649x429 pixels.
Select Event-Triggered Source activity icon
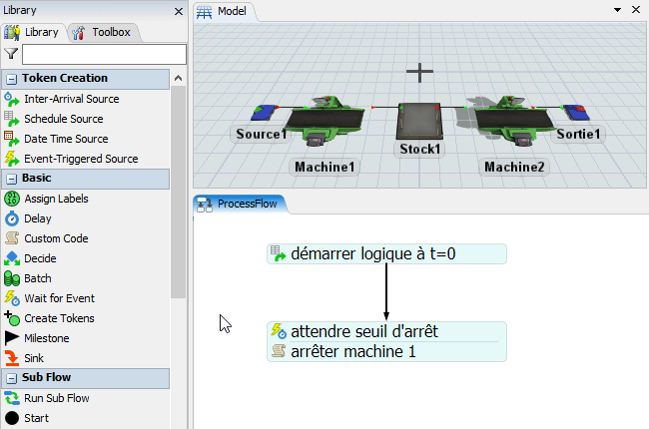point(12,159)
